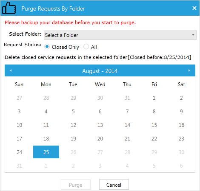Open the Select a Folder dropdown
Screen dimensions: 200x191
point(120,35)
